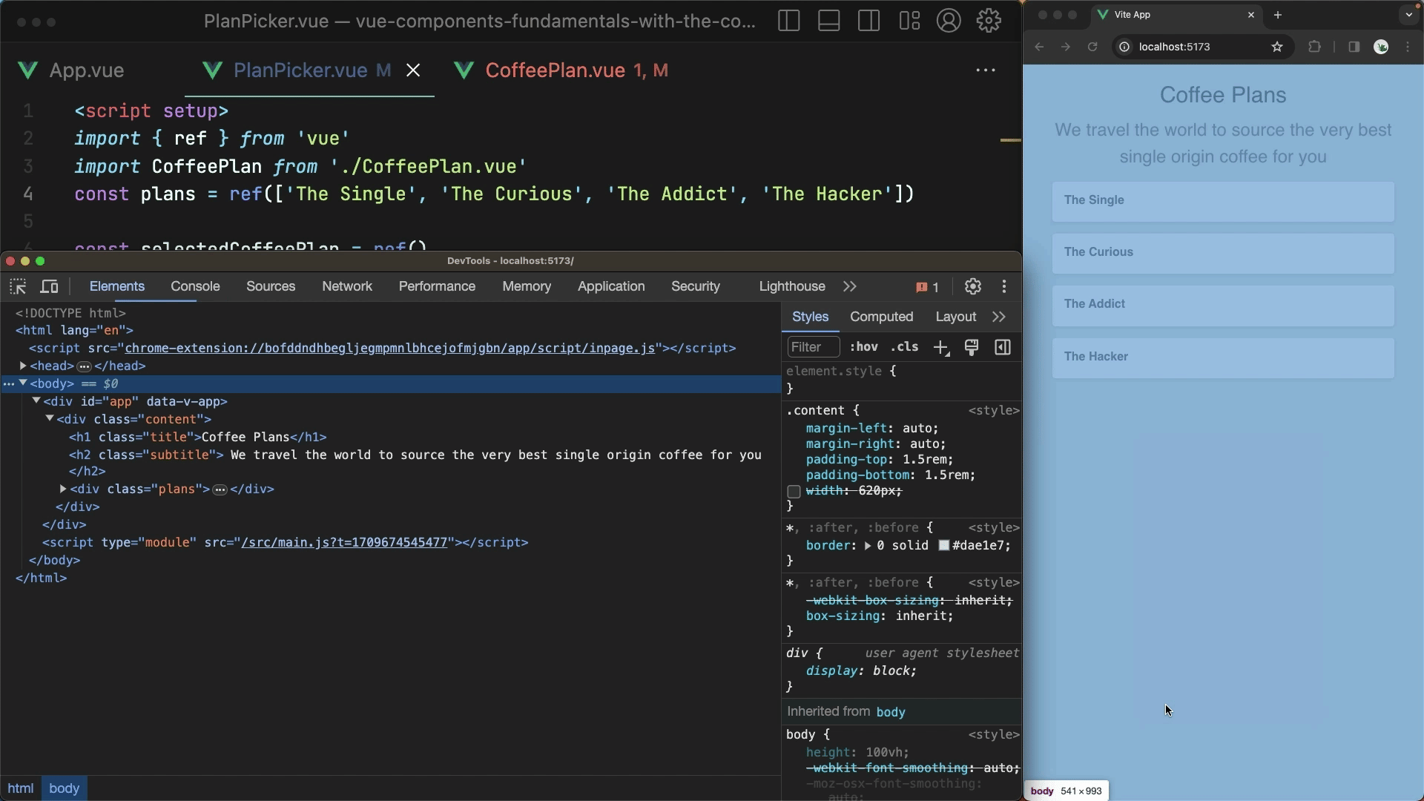The height and width of the screenshot is (801, 1424).
Task: Toggle VS Code bottom panel layout icon
Action: tap(828, 21)
